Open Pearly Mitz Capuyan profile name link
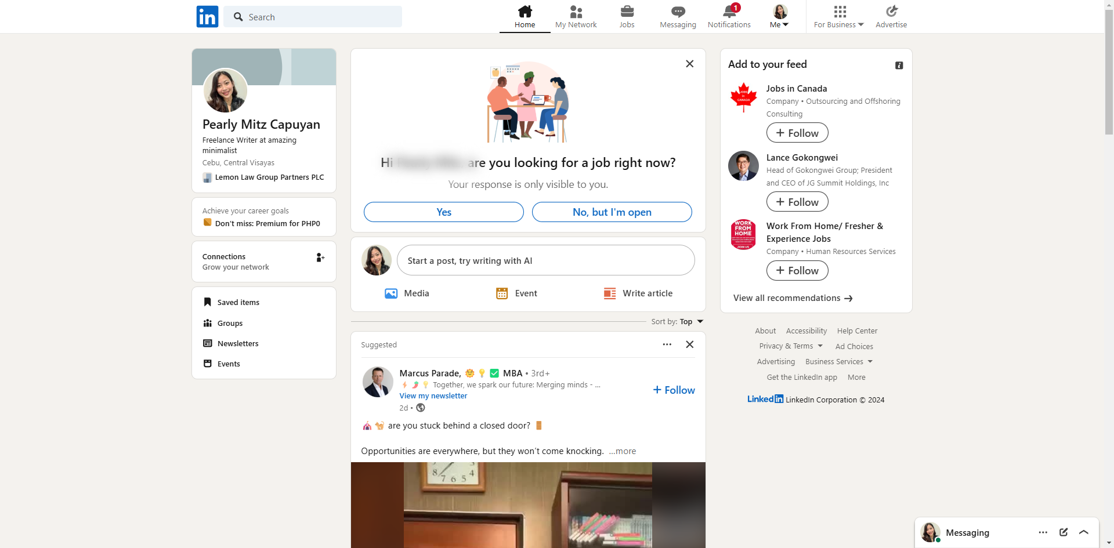This screenshot has width=1114, height=548. click(261, 125)
